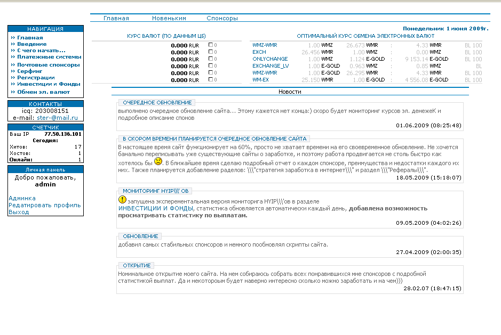Click the sad smiley face in the news
This screenshot has height=335, width=501.
point(158,161)
